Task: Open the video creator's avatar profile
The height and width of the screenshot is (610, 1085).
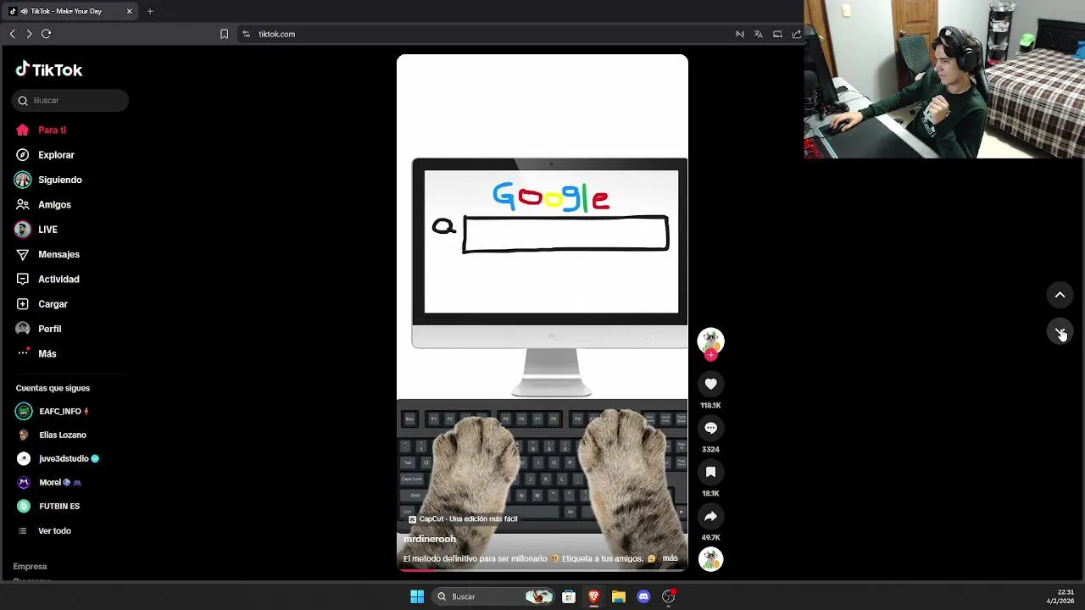Action: [710, 341]
